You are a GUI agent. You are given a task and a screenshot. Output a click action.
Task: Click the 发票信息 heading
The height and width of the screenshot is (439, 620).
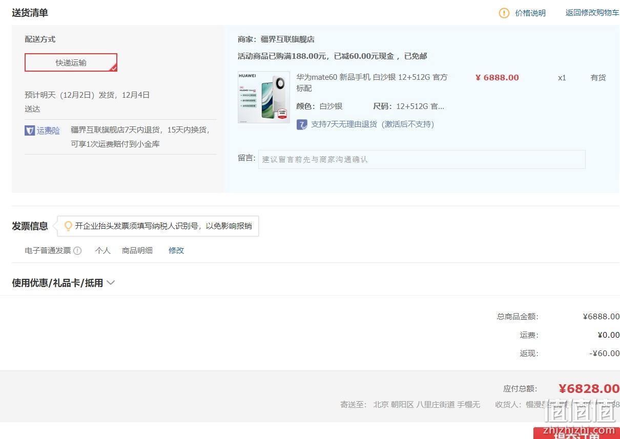coord(30,226)
